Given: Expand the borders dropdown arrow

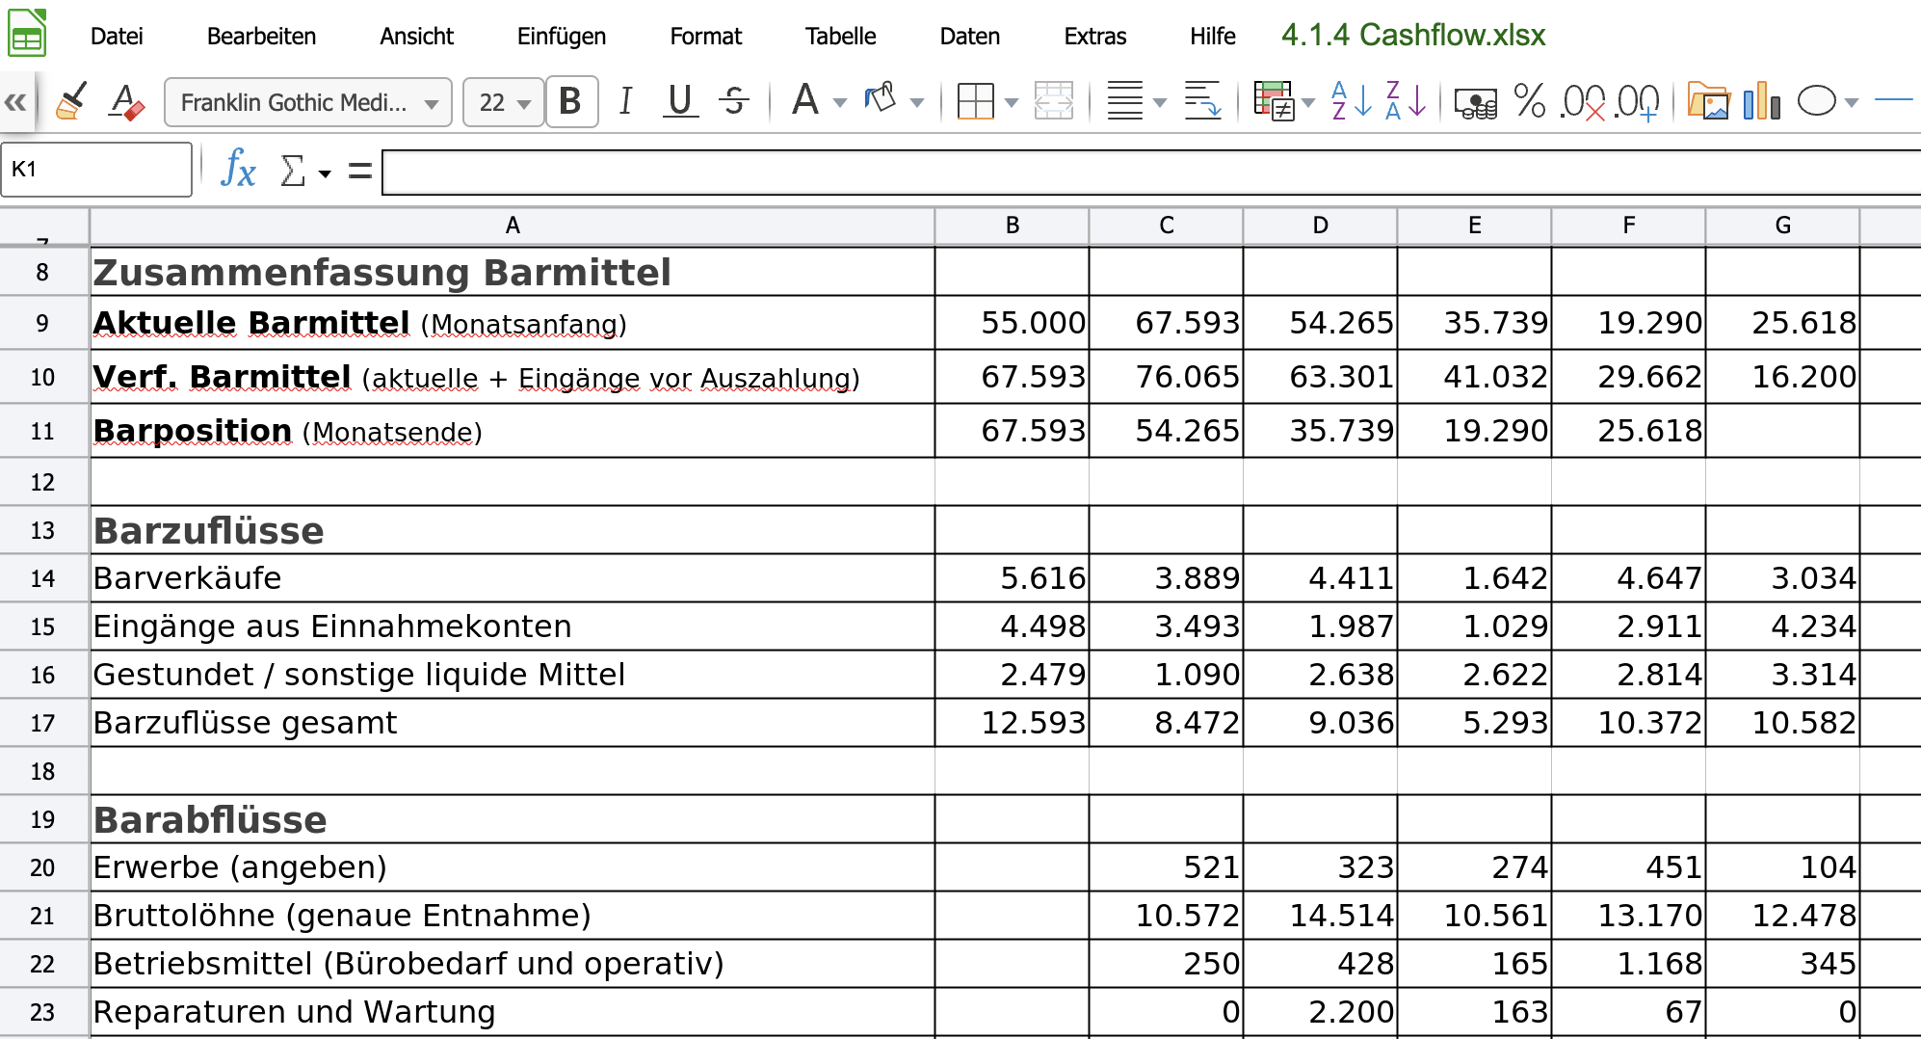Looking at the screenshot, I should point(1012,102).
